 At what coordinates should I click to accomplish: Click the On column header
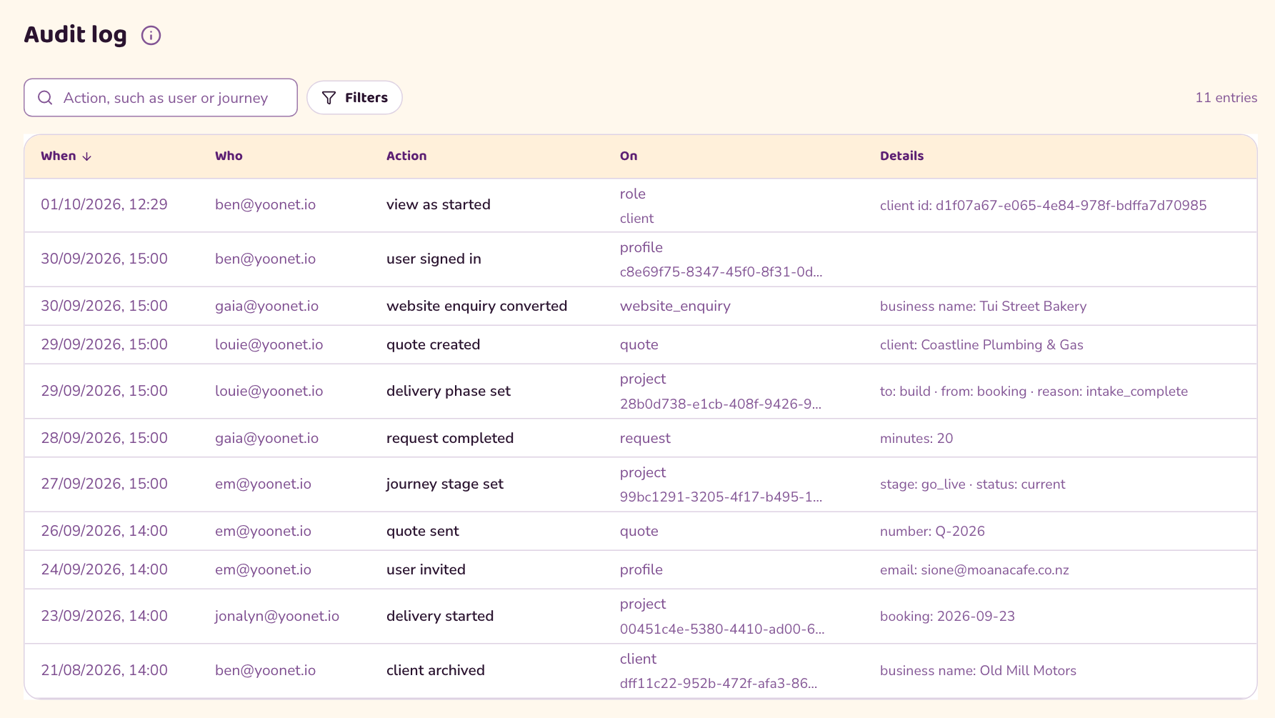tap(629, 156)
